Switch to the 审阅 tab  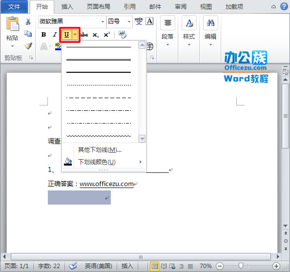181,7
